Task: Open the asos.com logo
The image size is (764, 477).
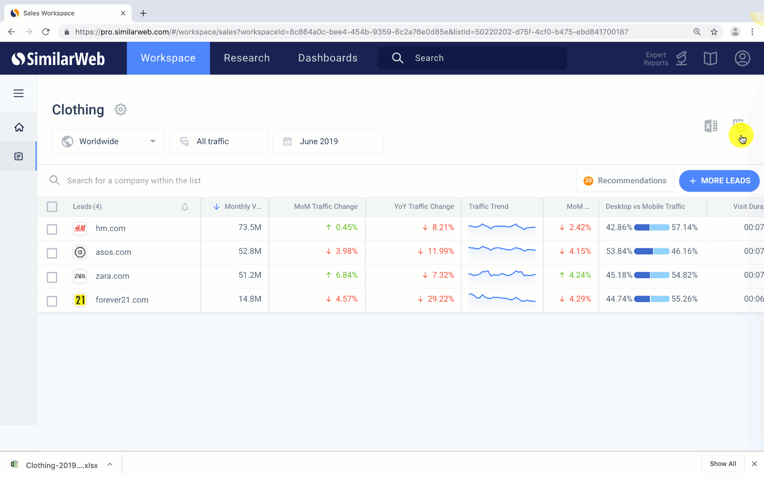Action: tap(80, 252)
